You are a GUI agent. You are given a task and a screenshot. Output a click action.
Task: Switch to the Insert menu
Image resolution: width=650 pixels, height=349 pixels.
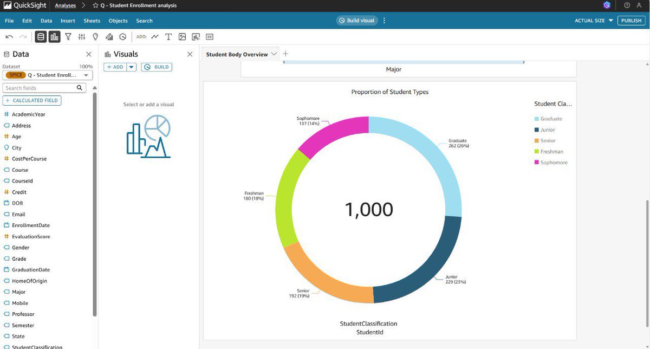(x=67, y=21)
